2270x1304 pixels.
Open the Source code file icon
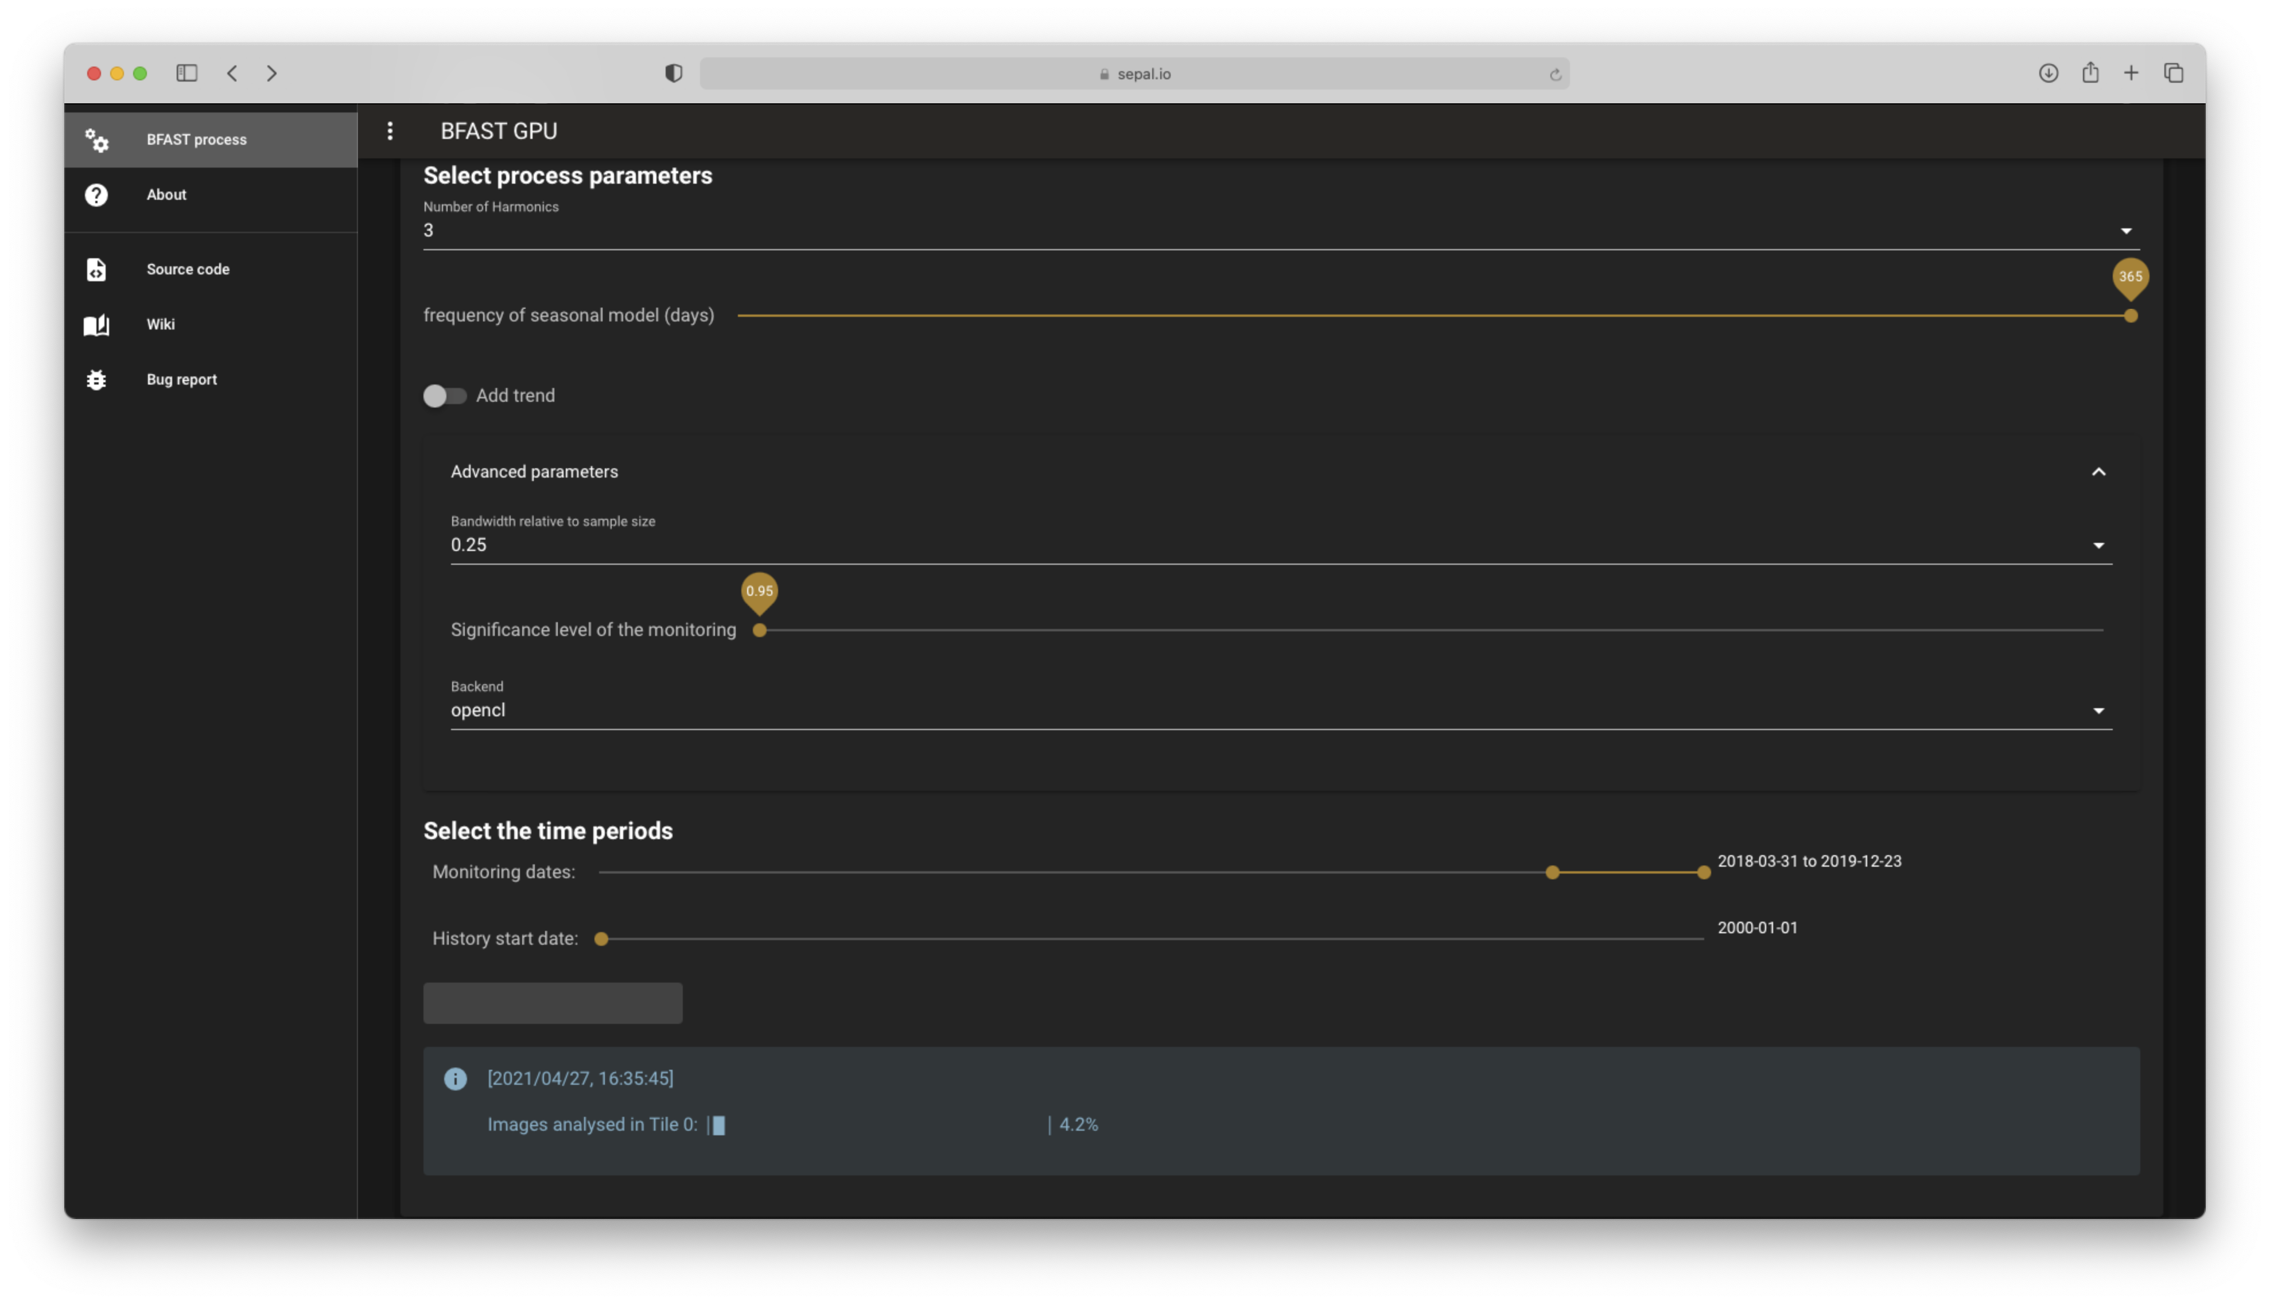click(x=96, y=270)
